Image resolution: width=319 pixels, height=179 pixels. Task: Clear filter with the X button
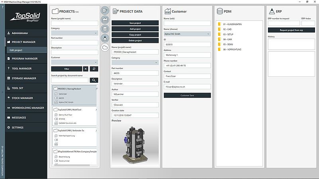pos(86,69)
